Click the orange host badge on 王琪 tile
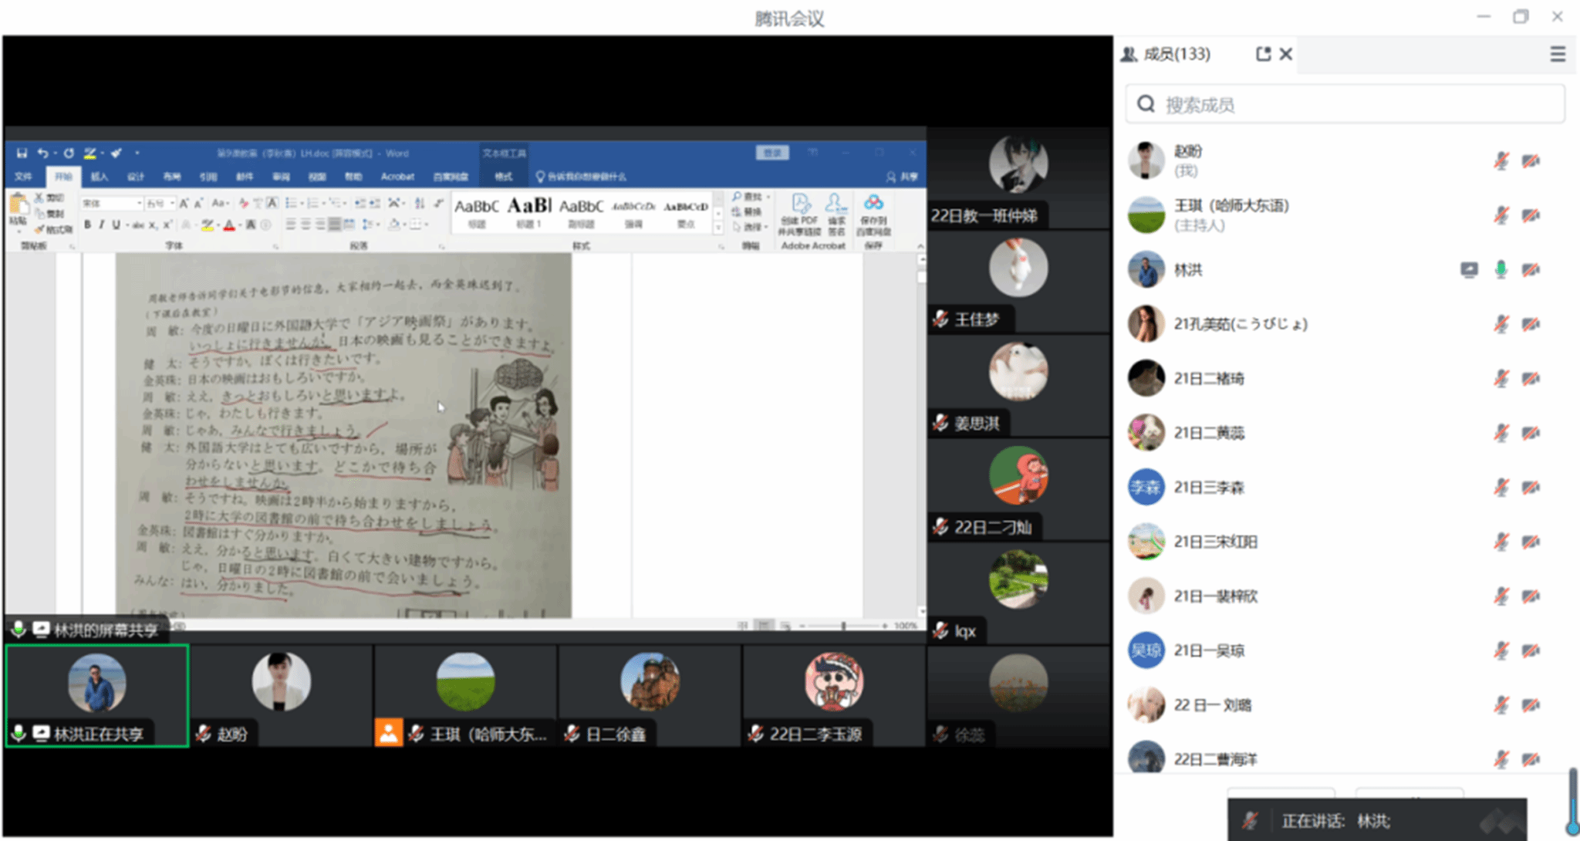This screenshot has height=841, width=1580. tap(388, 733)
